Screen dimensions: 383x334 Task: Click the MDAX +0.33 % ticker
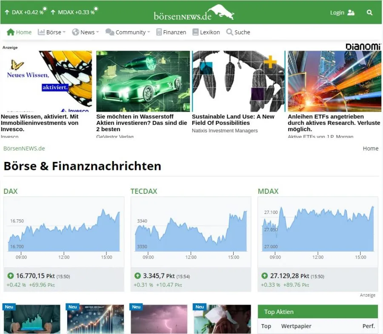tap(76, 12)
